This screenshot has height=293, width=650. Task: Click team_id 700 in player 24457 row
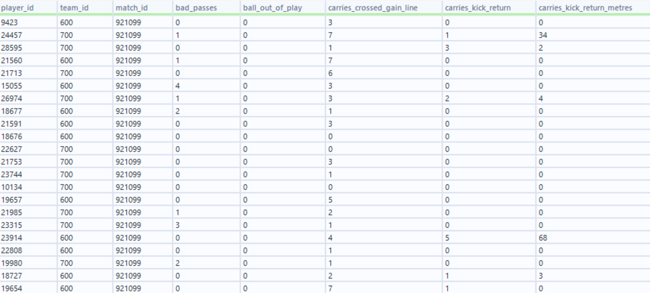tap(85, 35)
